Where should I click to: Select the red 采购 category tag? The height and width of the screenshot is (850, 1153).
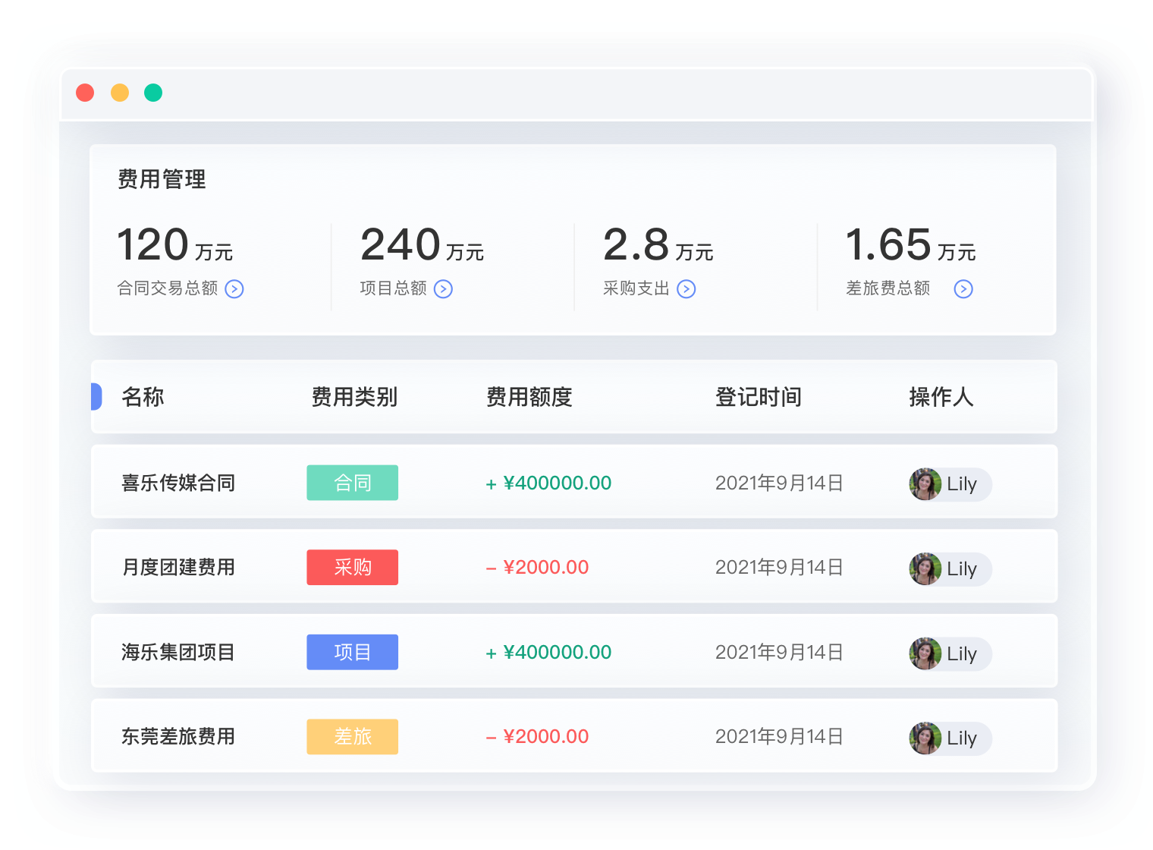click(352, 567)
